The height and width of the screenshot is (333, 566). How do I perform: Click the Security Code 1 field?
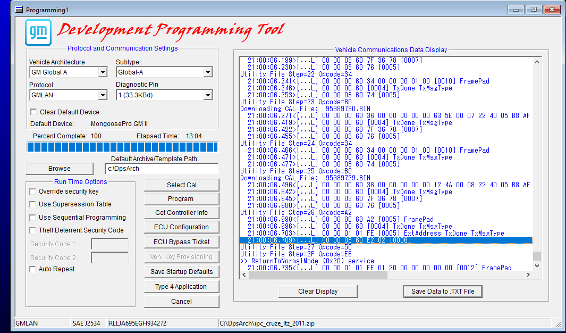110,244
